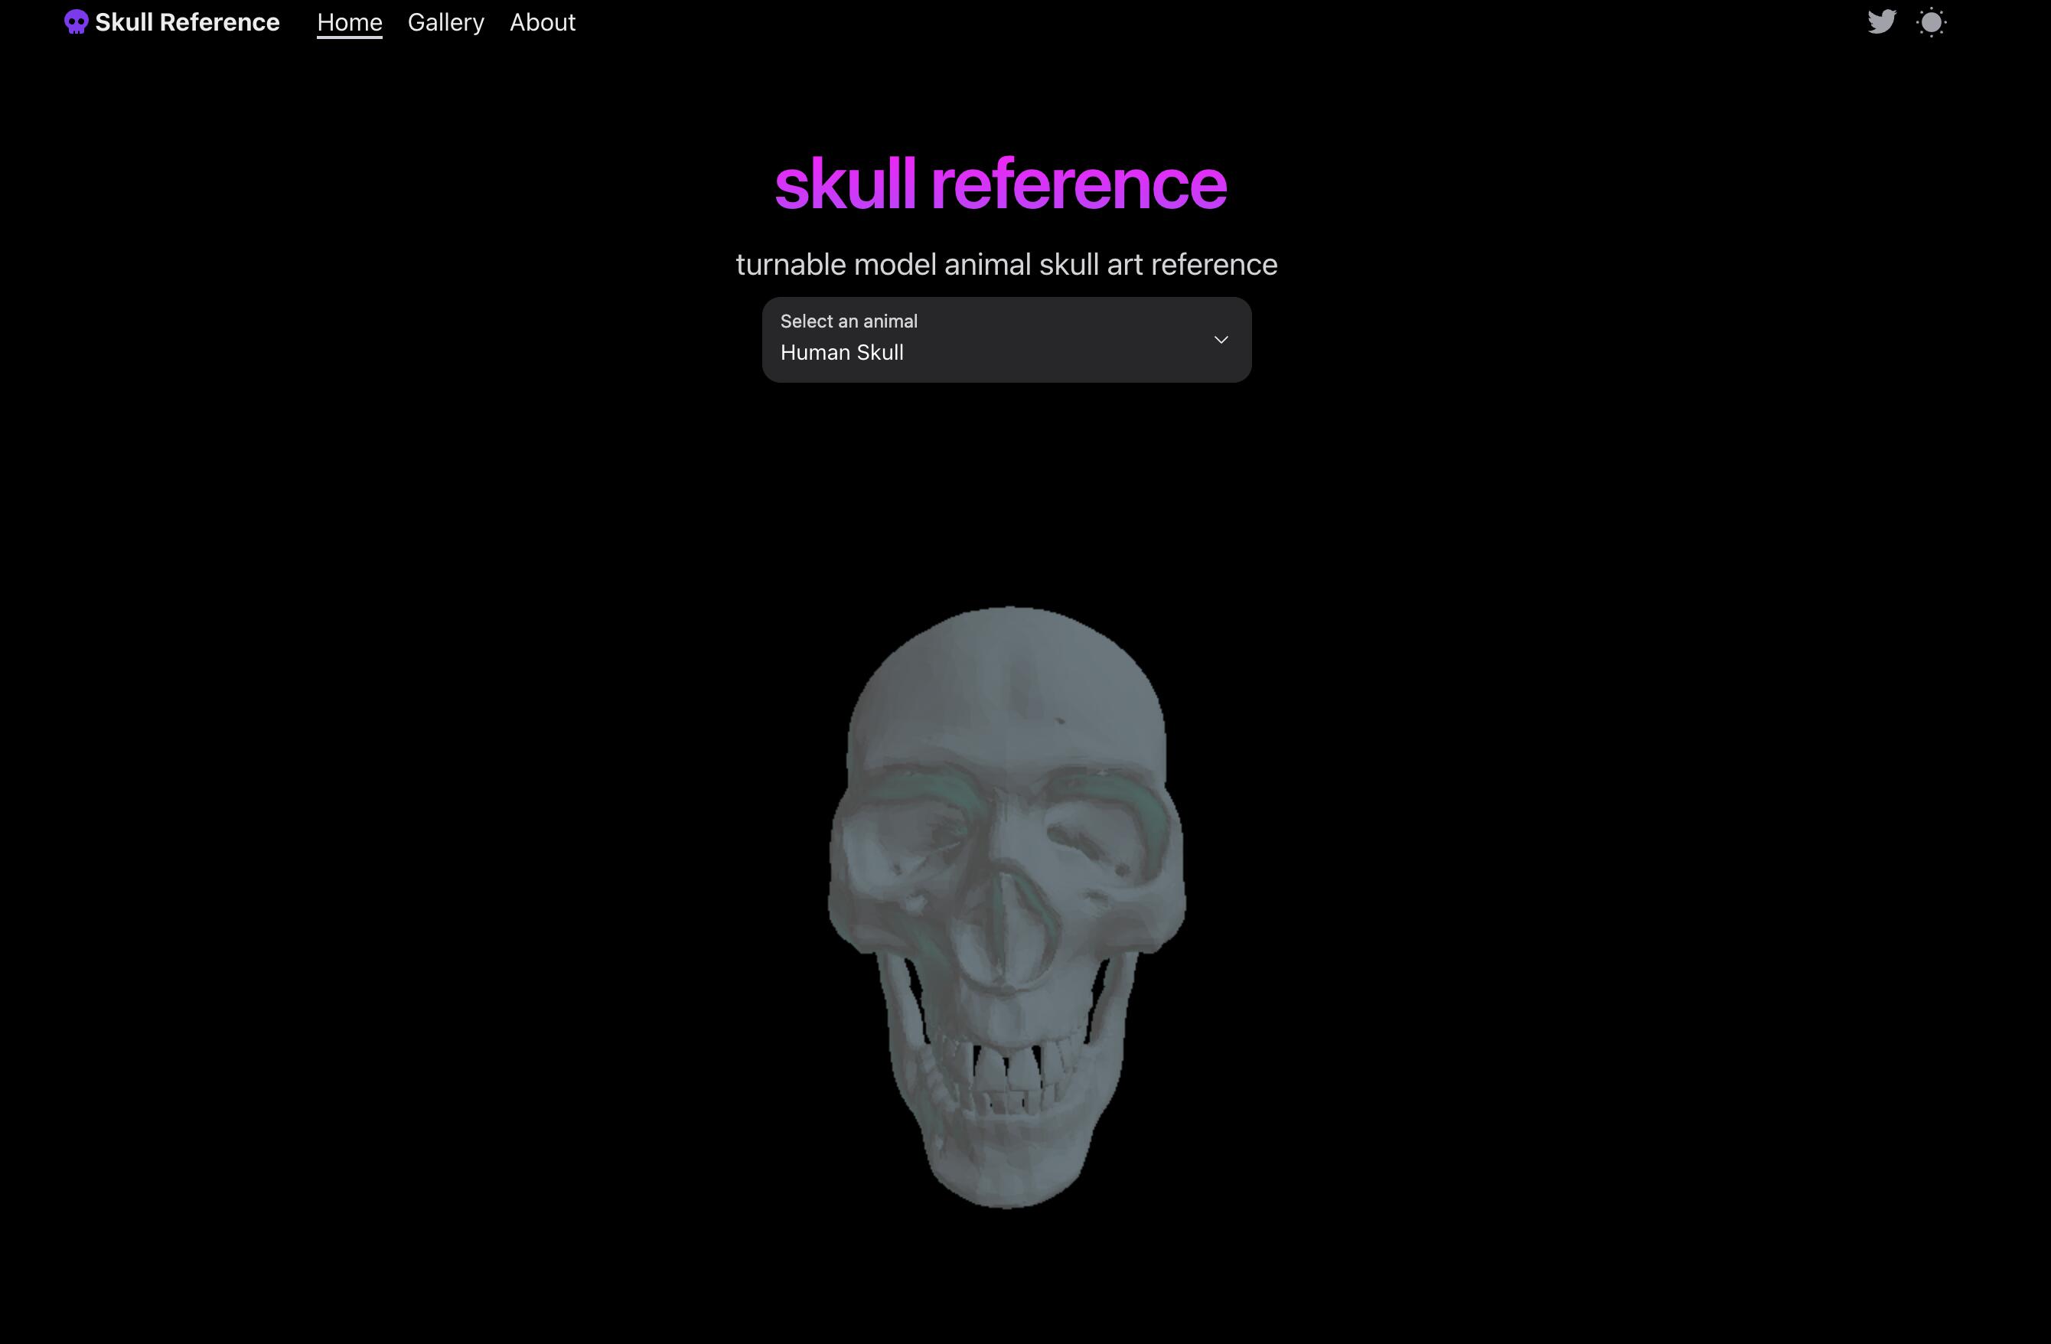Screen dimensions: 2051x1344
Task: Click the "turnable model animal skull" subtitle
Action: pyautogui.click(x=1006, y=264)
